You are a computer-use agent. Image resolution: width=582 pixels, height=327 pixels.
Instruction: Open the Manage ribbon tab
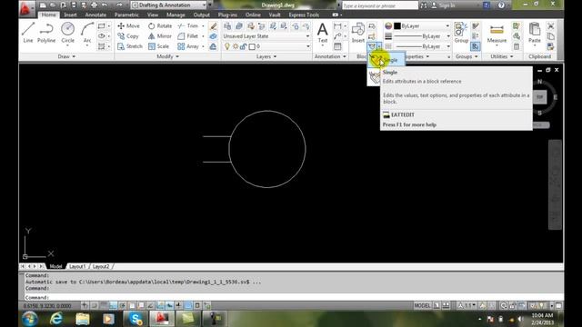[x=176, y=15]
